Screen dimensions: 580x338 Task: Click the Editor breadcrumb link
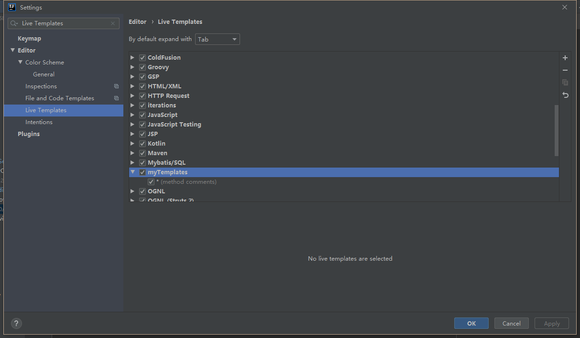(x=137, y=21)
